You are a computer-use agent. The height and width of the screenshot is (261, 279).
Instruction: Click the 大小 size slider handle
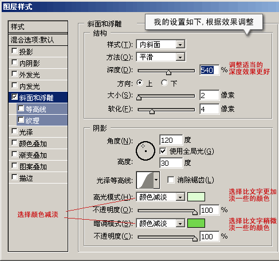139,98
